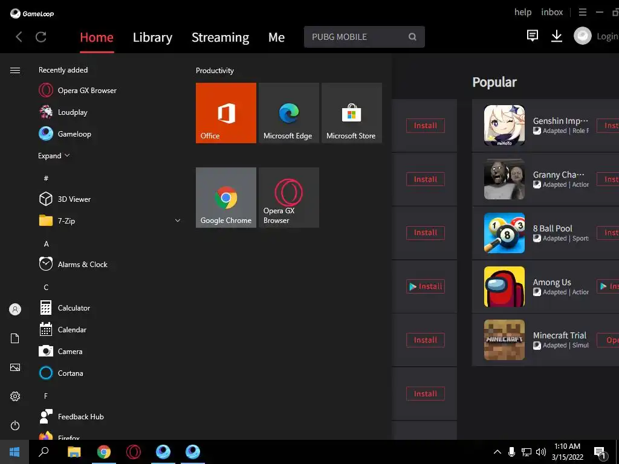Launch Google Chrome tile

click(x=226, y=198)
